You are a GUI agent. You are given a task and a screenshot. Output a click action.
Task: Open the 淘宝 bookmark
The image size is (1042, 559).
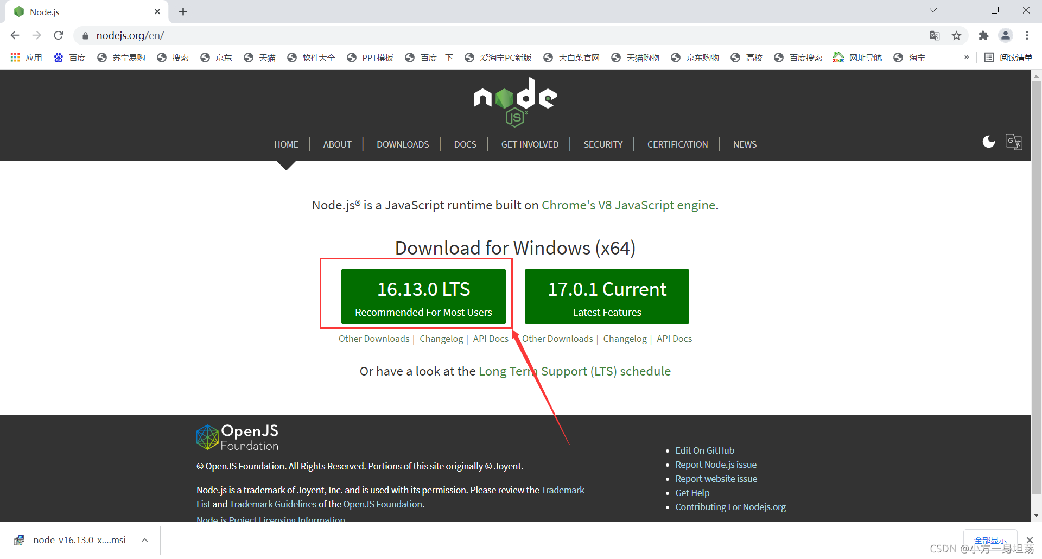click(909, 58)
